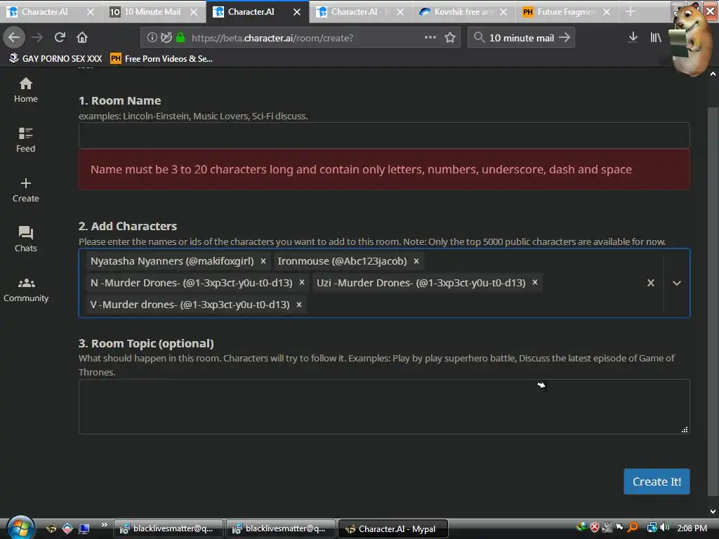Expand the character selection dropdown
The height and width of the screenshot is (539, 719).
pos(677,284)
